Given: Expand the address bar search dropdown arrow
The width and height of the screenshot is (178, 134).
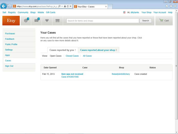Looking at the screenshot, I should [x=62, y=6].
